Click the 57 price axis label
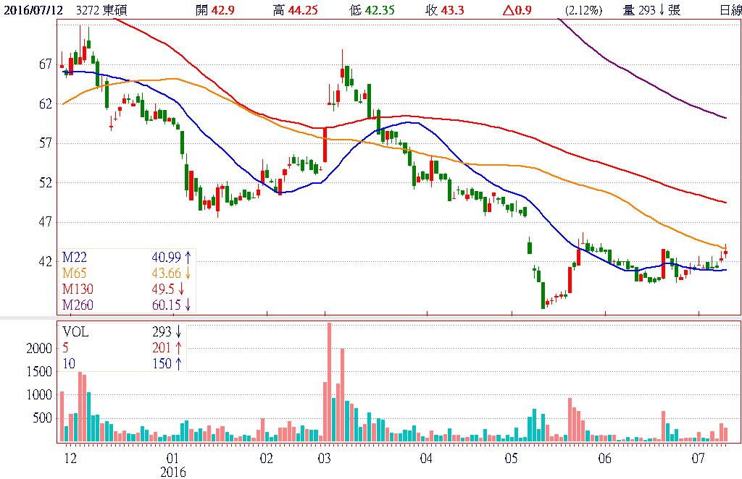742x479 pixels. pyautogui.click(x=46, y=143)
